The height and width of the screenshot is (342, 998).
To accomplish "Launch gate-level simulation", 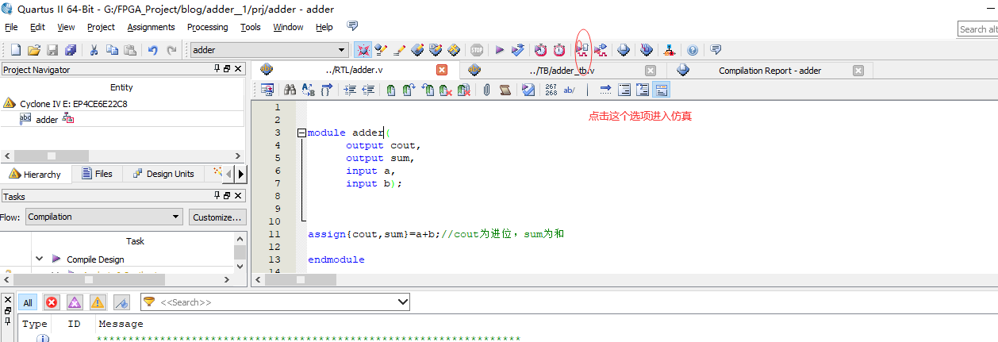I will (601, 50).
